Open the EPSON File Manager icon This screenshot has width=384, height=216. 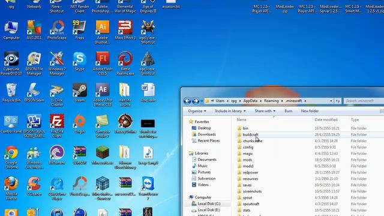[34, 64]
